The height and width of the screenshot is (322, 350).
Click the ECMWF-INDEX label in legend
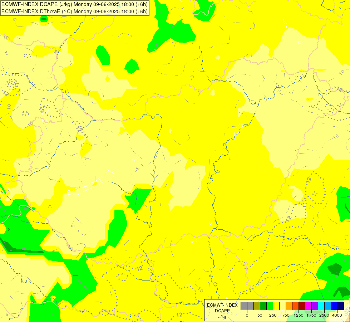(x=222, y=305)
